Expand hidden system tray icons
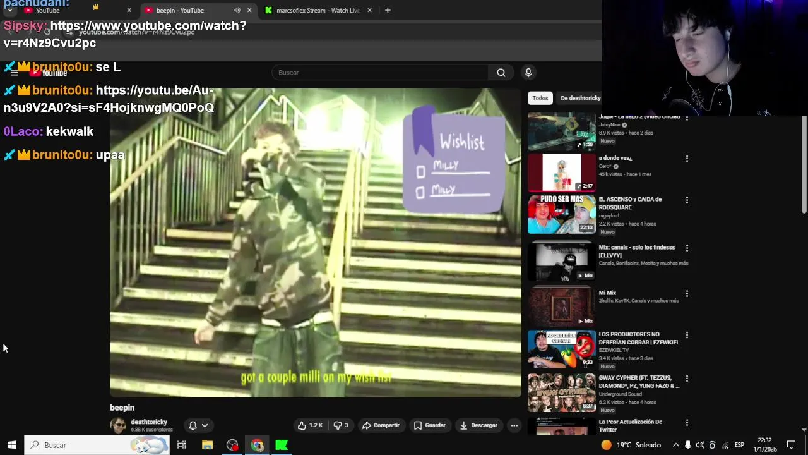The image size is (808, 455). (675, 445)
